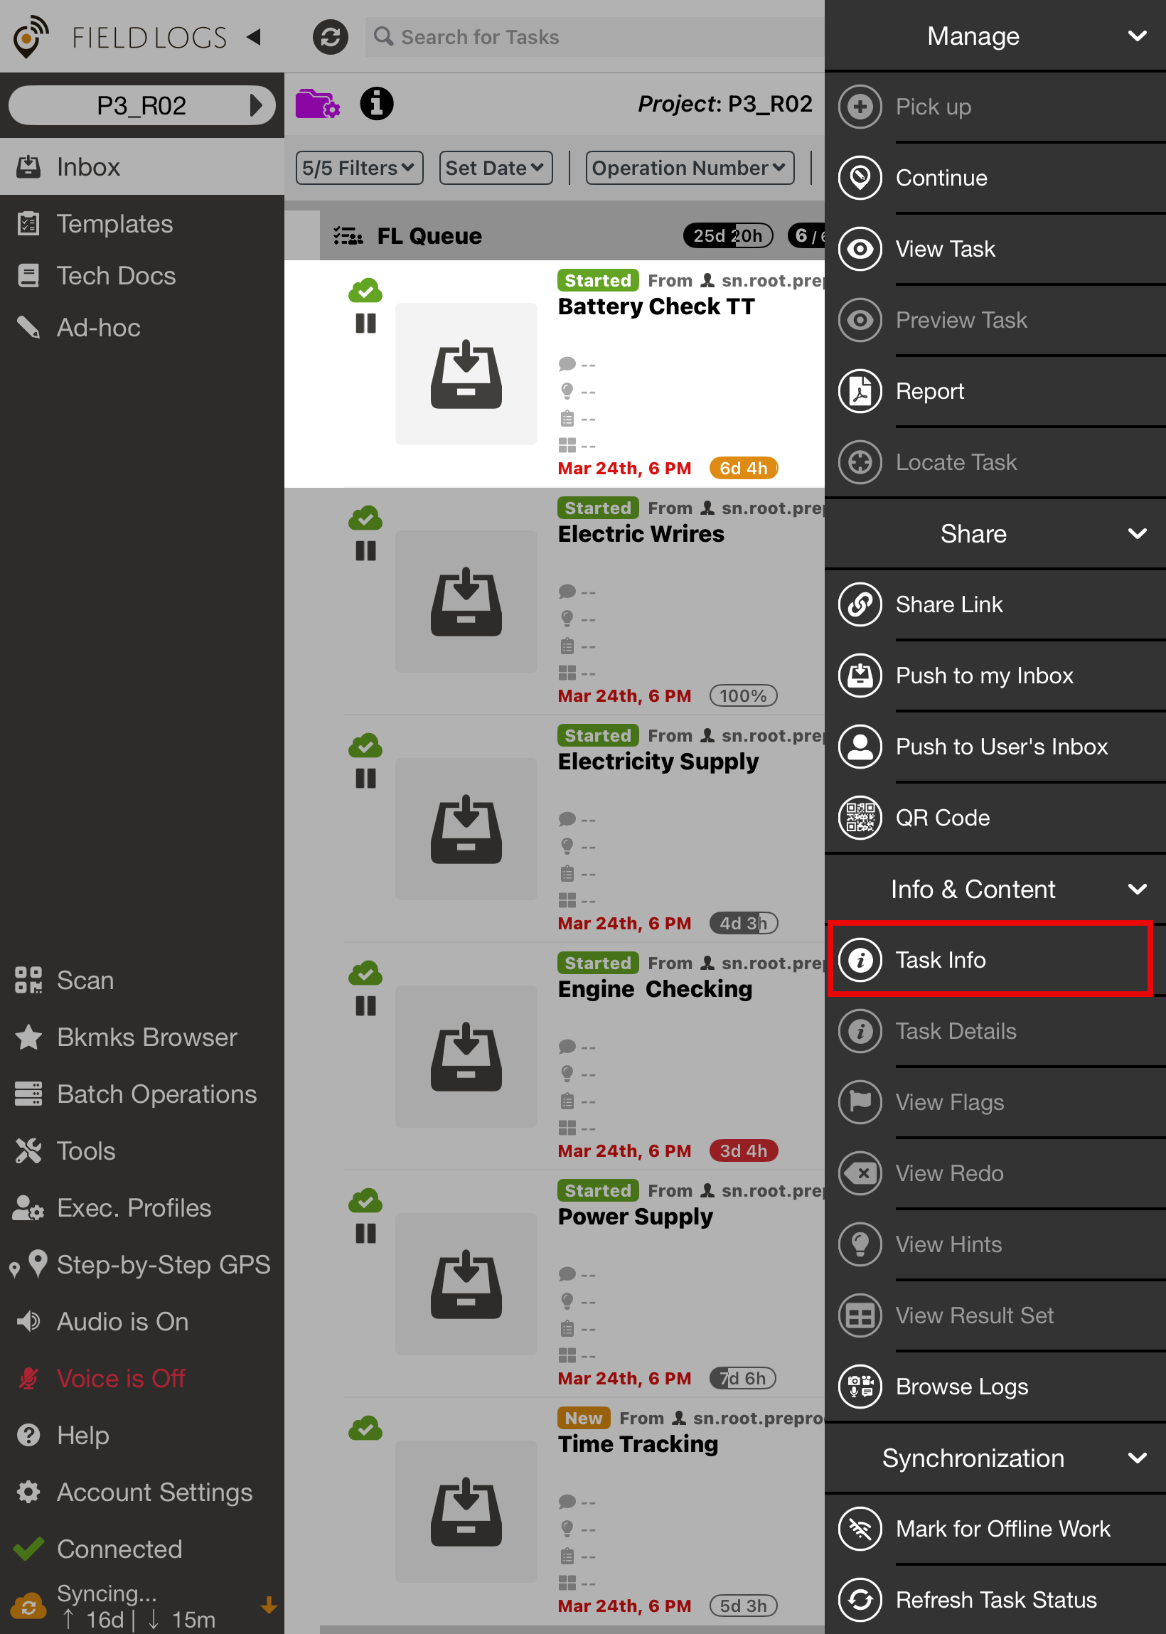Click the refresh sync icon beside search
The height and width of the screenshot is (1634, 1166).
(331, 36)
